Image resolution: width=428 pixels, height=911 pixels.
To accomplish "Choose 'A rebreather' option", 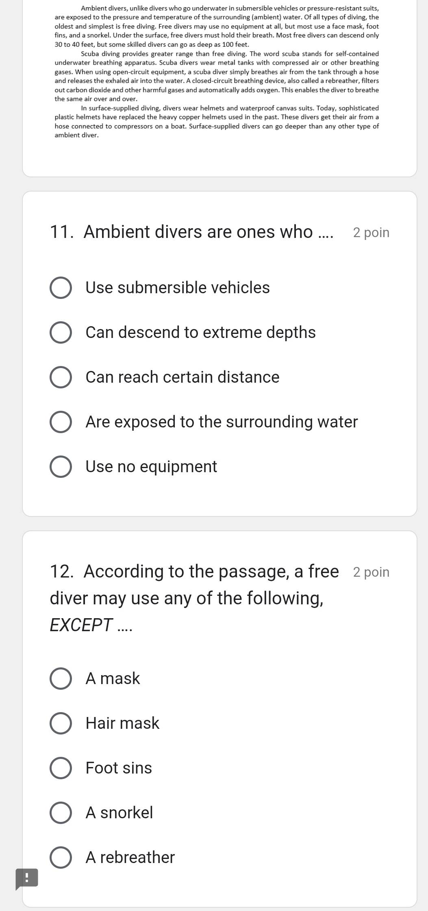I will coord(61,858).
